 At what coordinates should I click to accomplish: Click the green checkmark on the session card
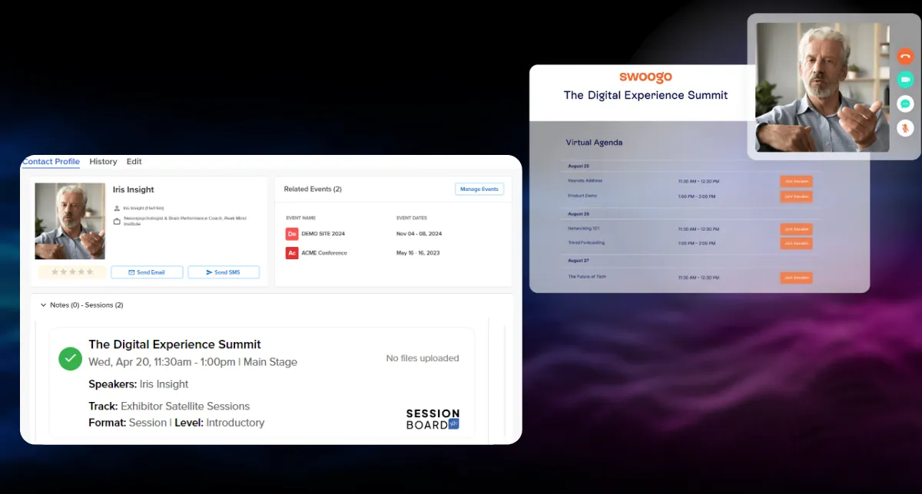(71, 358)
